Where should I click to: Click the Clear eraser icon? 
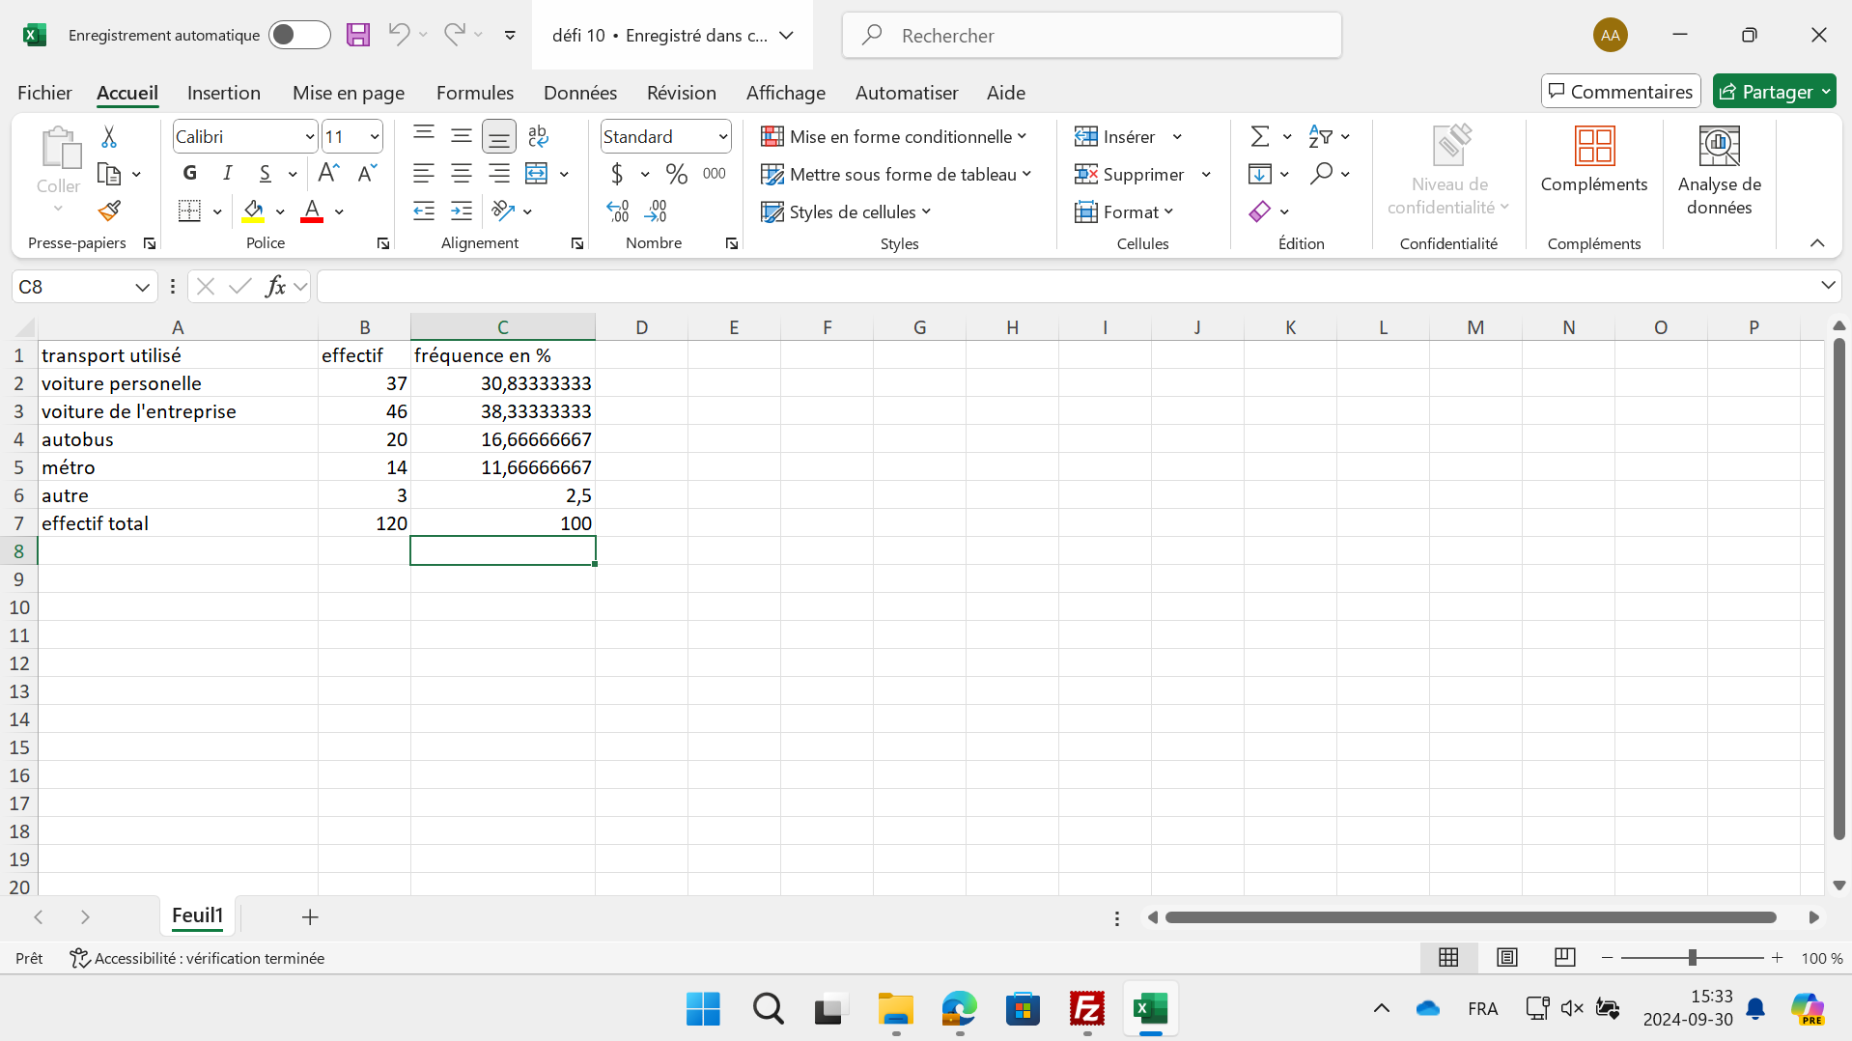1260,211
